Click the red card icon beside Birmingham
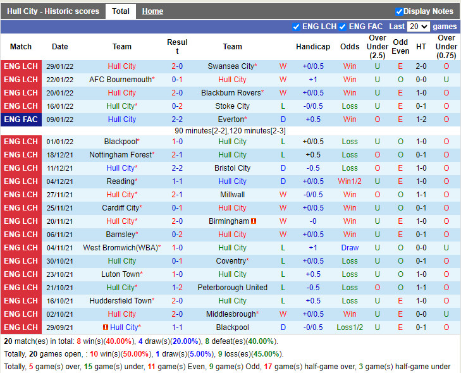 click(254, 221)
